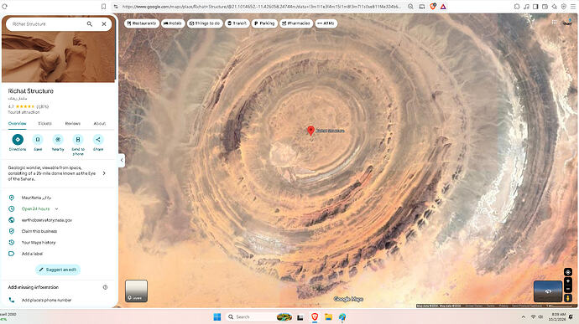Open Leo AI sparkle icon

pyautogui.click(x=555, y=6)
